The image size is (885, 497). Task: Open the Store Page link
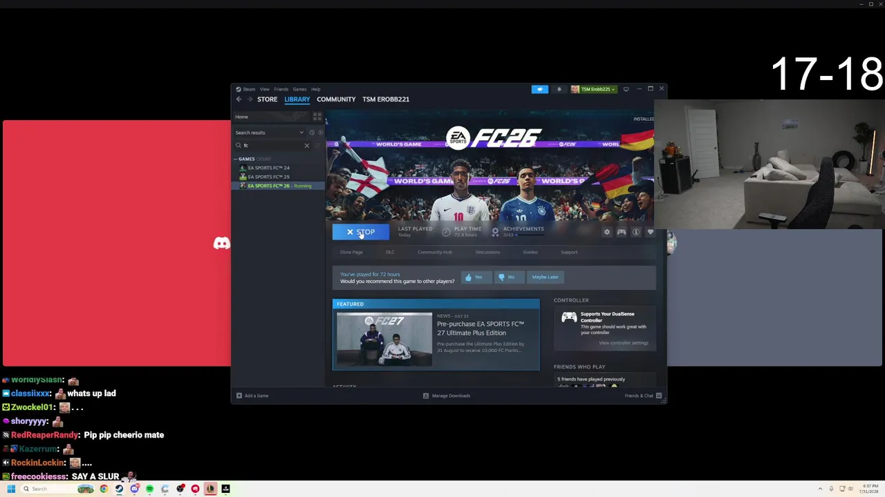(x=351, y=252)
